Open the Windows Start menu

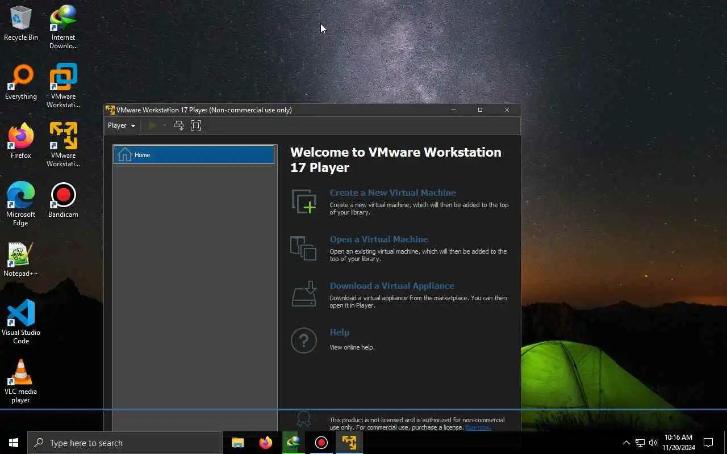[14, 443]
